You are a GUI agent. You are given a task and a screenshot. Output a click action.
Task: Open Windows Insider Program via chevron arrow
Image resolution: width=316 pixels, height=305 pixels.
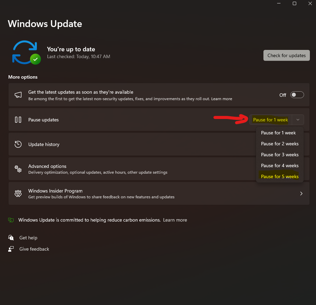(301, 194)
